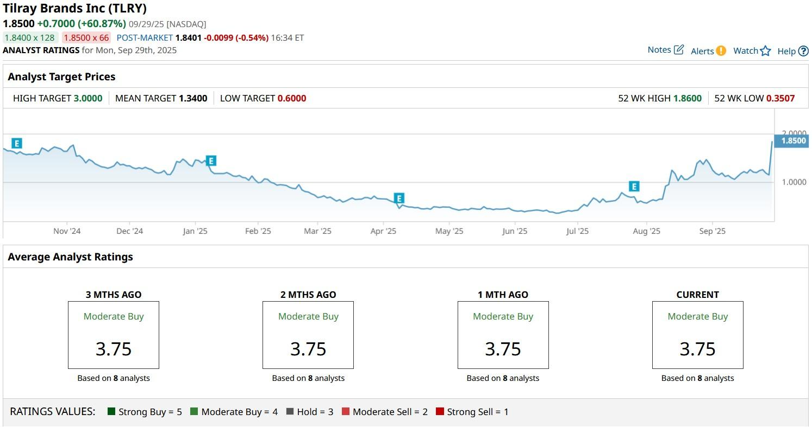Click the Tilray Brands Inc (TLRY) title
The height and width of the screenshot is (427, 812).
pos(75,9)
